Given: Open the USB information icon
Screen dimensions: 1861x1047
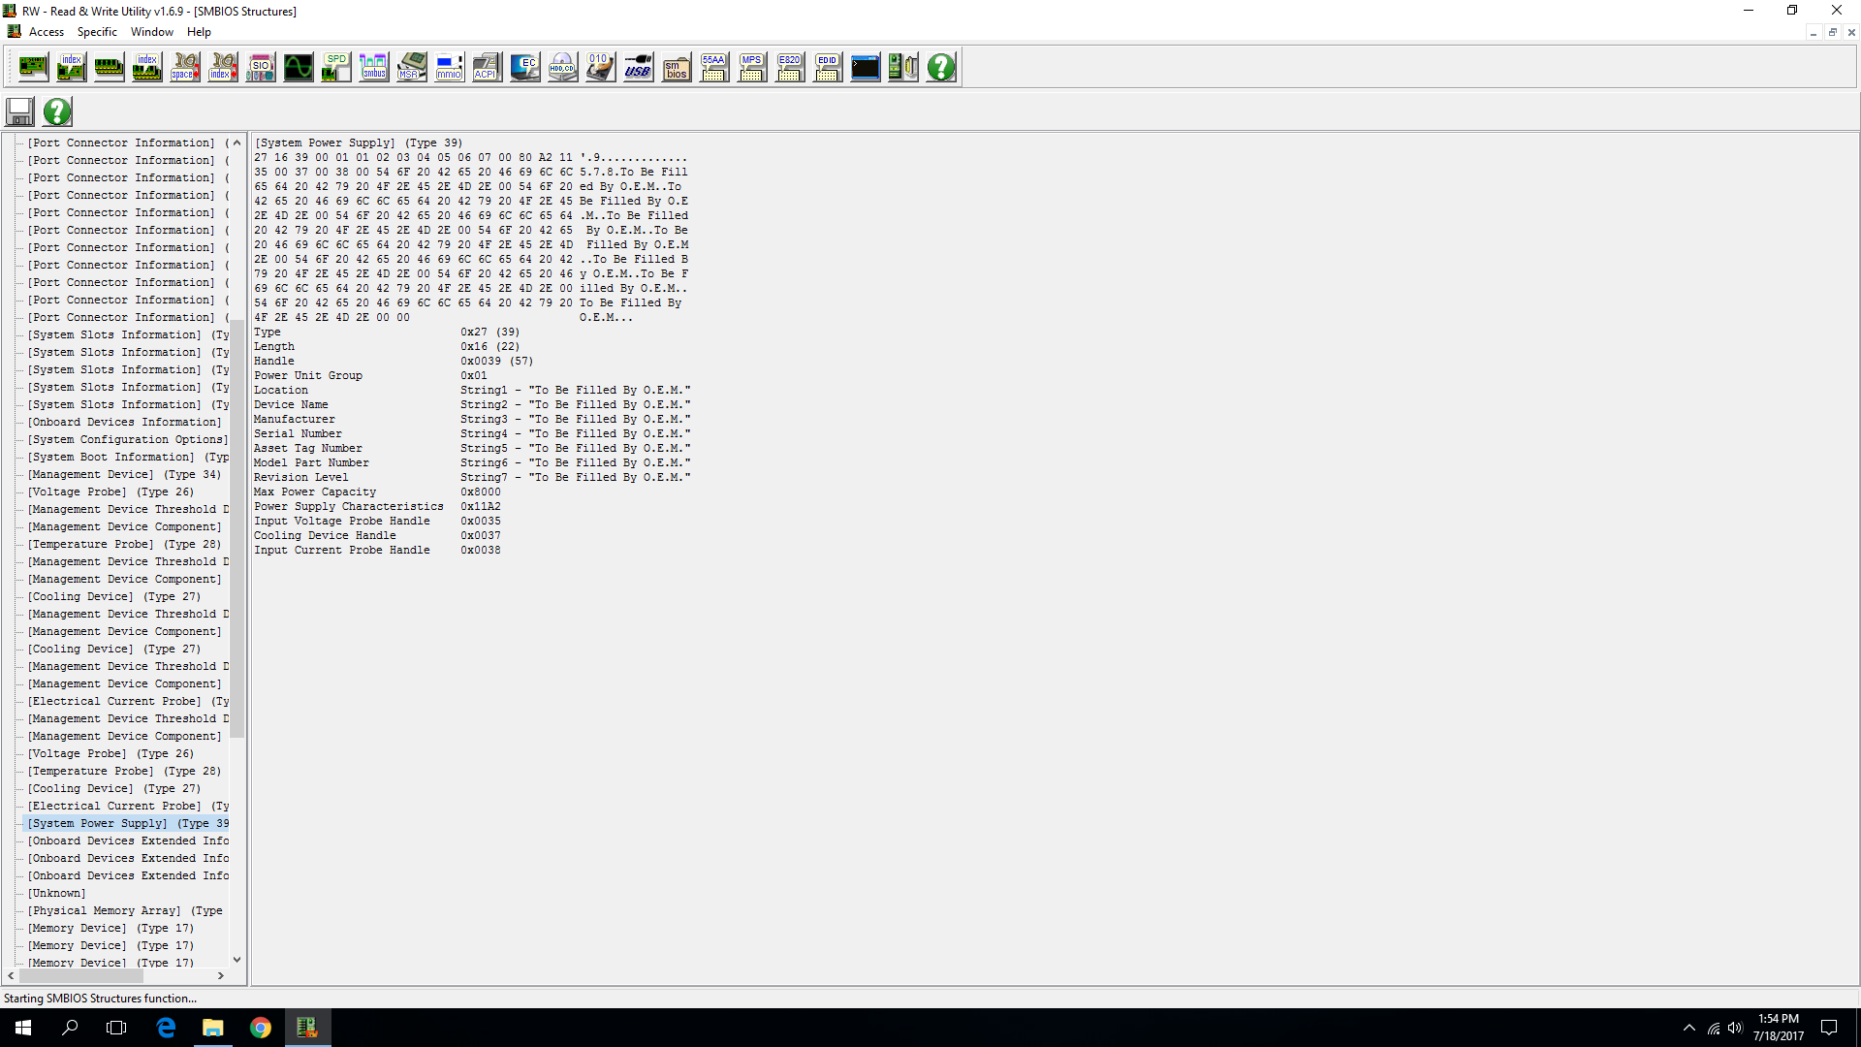Looking at the screenshot, I should tap(638, 67).
